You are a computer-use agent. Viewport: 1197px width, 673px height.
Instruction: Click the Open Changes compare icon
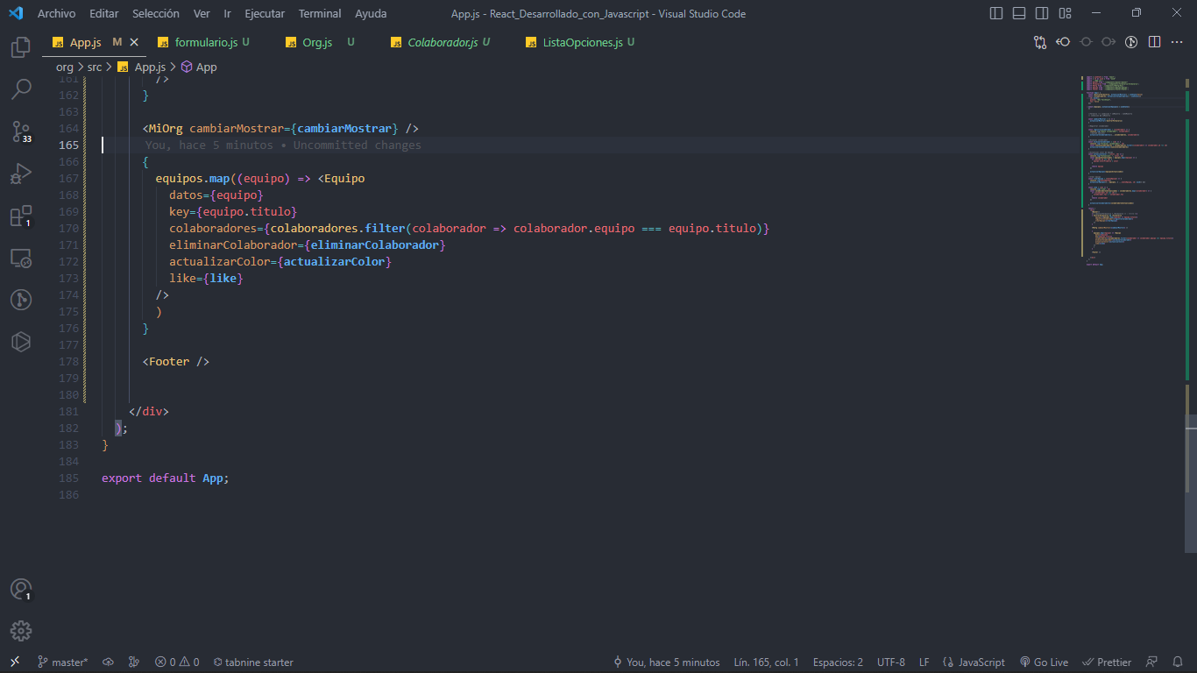click(x=1040, y=42)
